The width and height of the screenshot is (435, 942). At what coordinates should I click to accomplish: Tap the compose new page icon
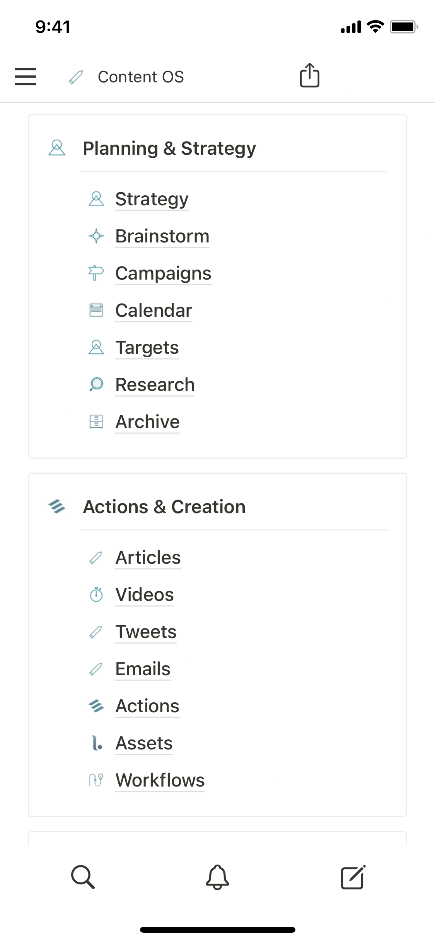point(353,877)
